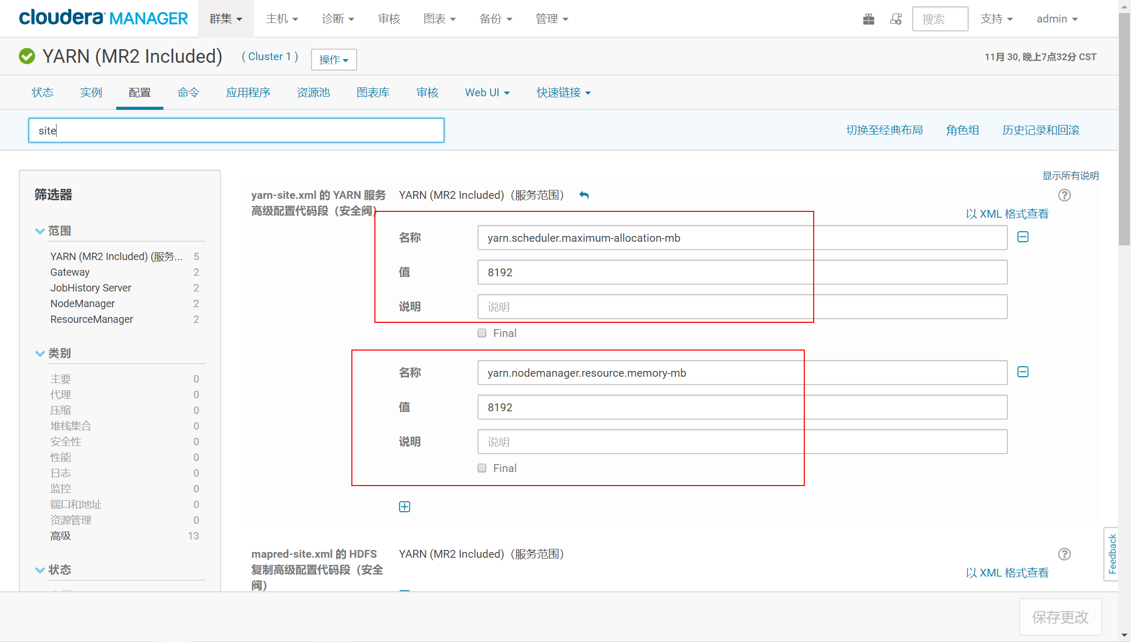Screen dimensions: 1131x642
Task: Click 切换至经典布局 link
Action: 884,130
